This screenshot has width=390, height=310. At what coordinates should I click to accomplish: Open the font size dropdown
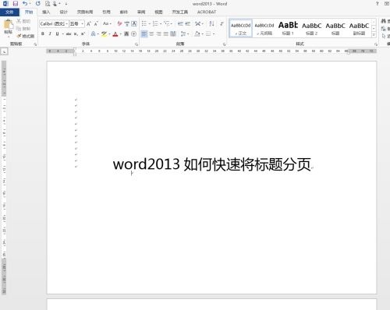pyautogui.click(x=83, y=24)
